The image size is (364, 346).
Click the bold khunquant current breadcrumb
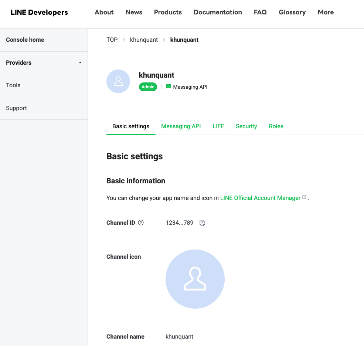pyautogui.click(x=184, y=40)
